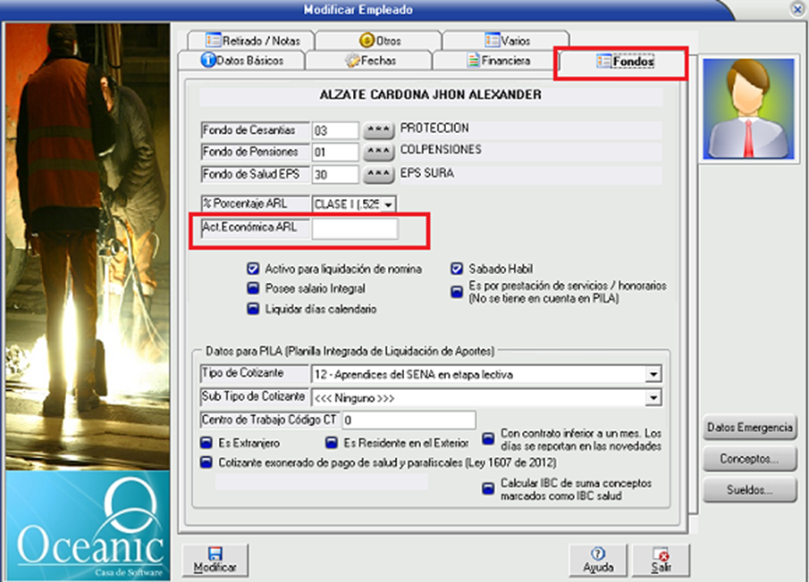Click the employee photo avatar
Screen dimensions: 809x582
(x=749, y=108)
